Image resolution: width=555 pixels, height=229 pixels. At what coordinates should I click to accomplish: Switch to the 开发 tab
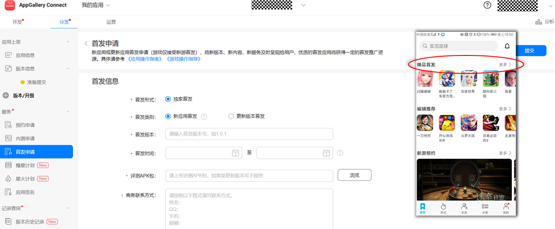pyautogui.click(x=18, y=22)
